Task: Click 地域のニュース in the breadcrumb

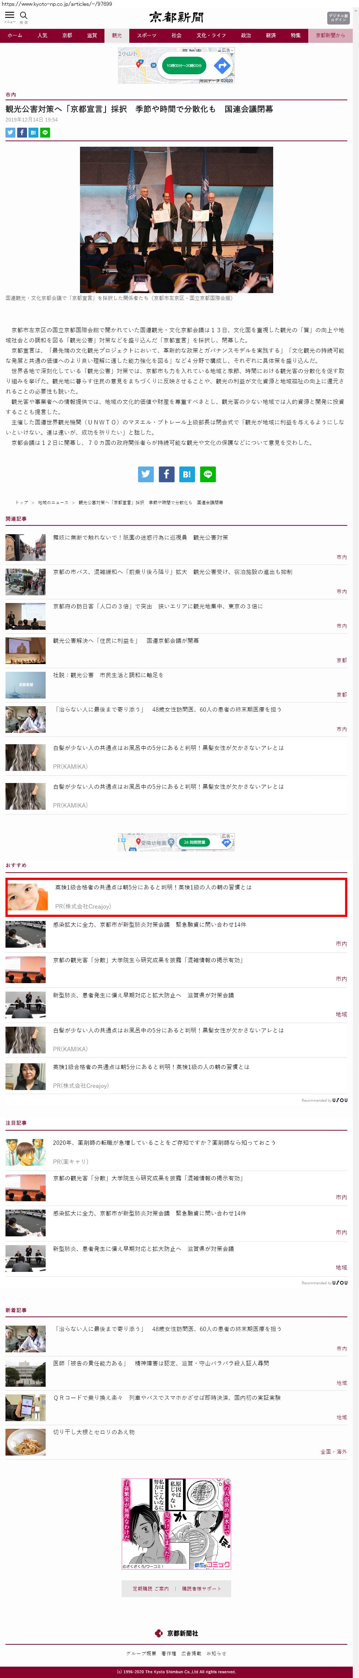Action: (x=53, y=502)
